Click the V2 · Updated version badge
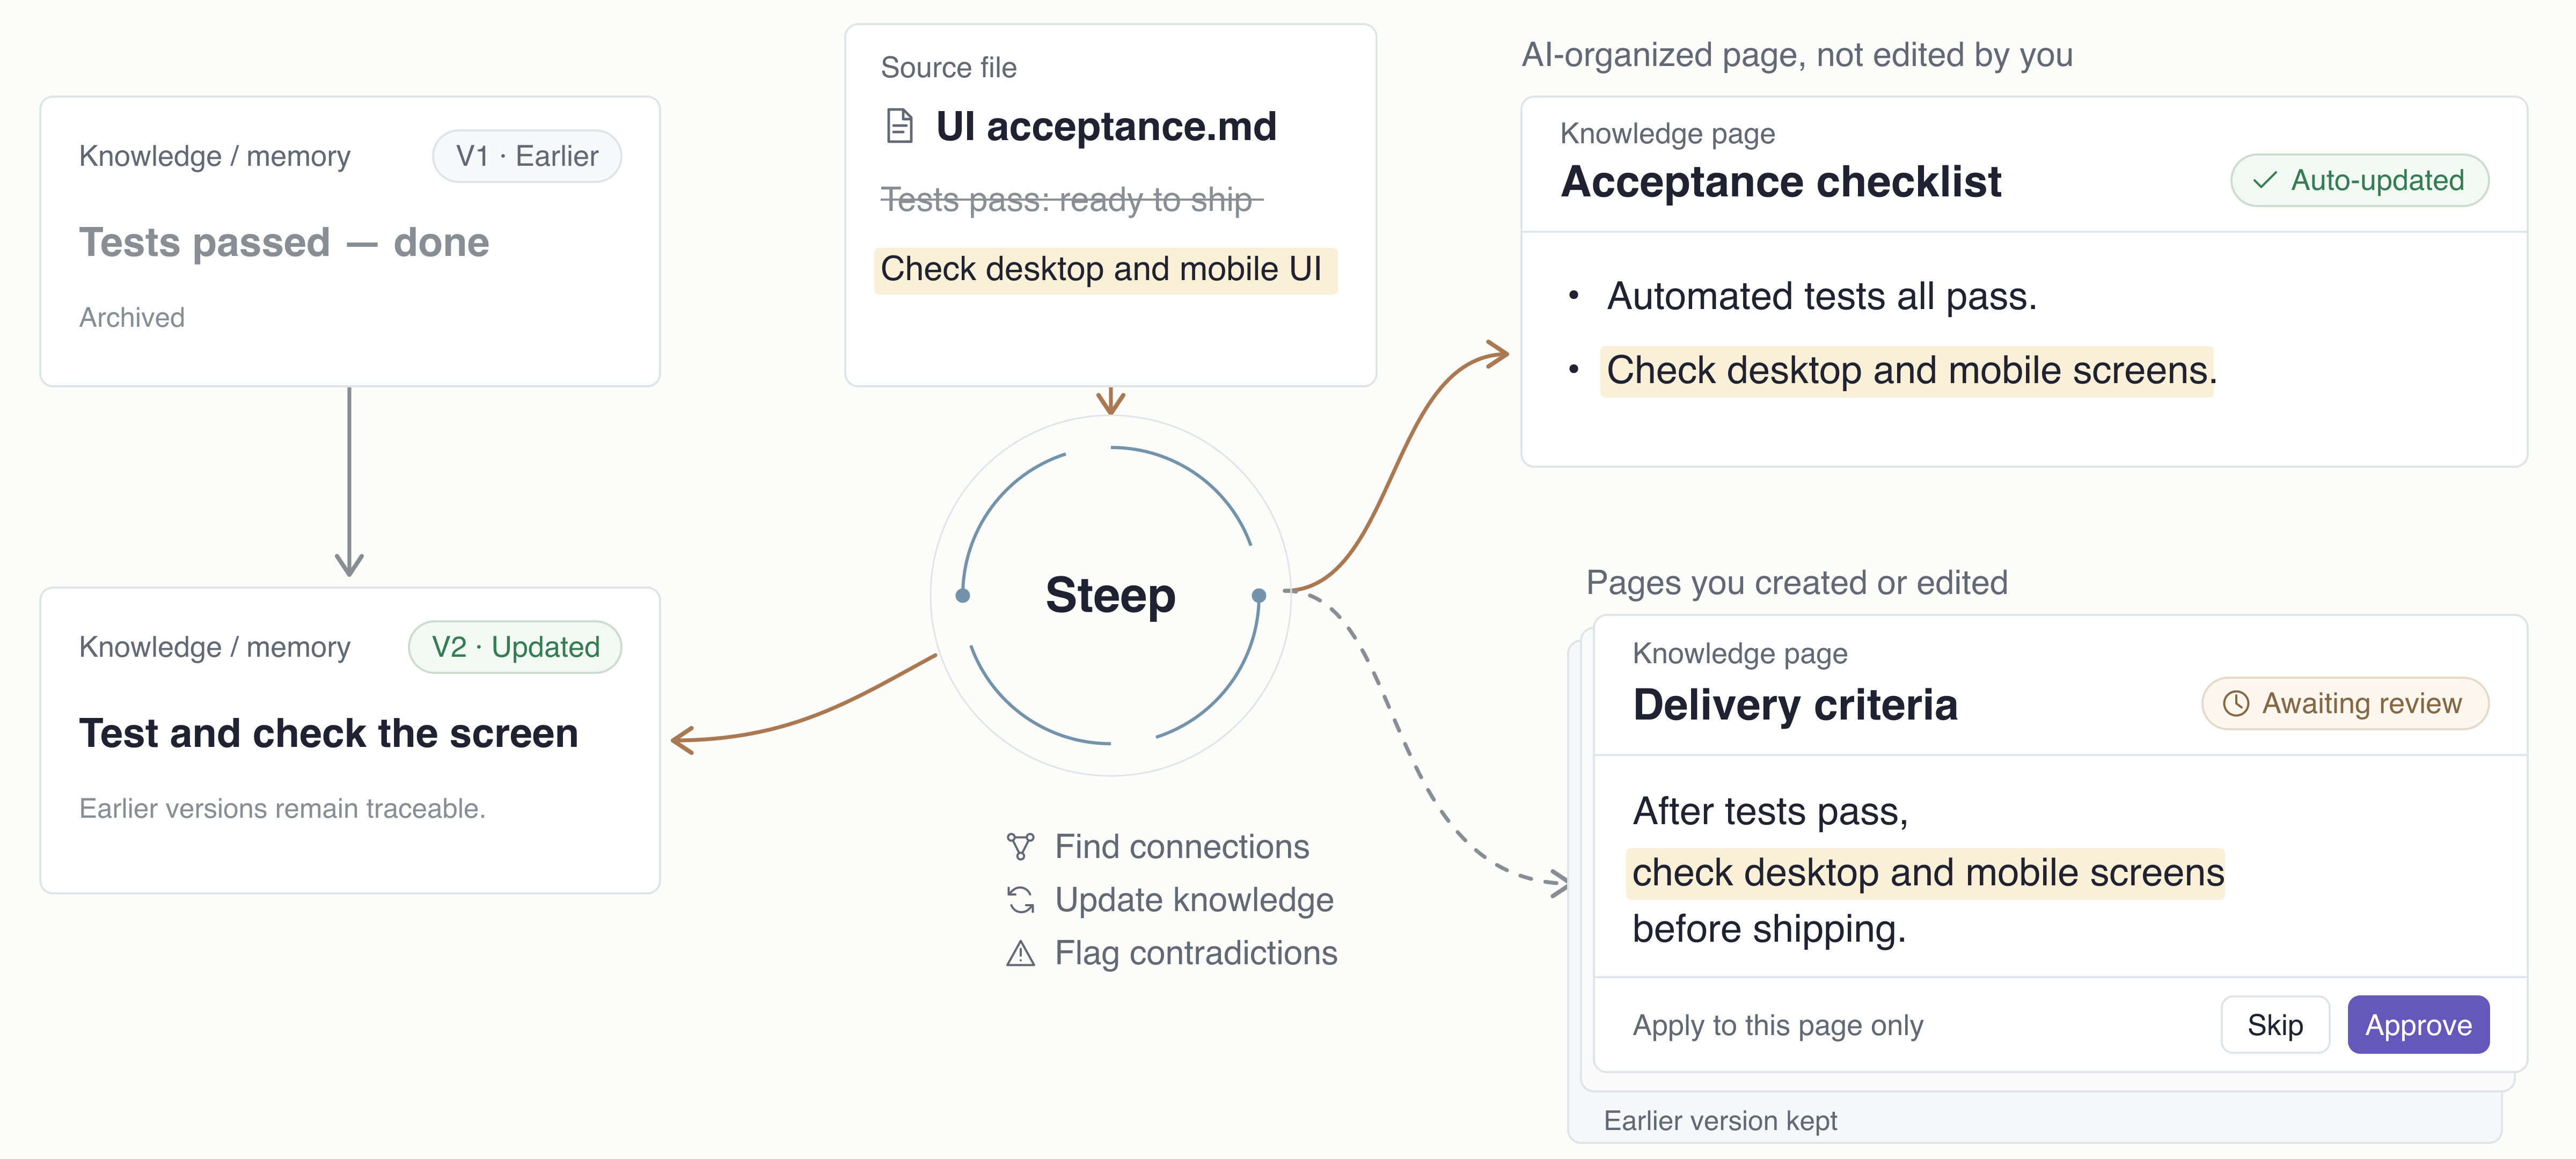 tap(515, 647)
